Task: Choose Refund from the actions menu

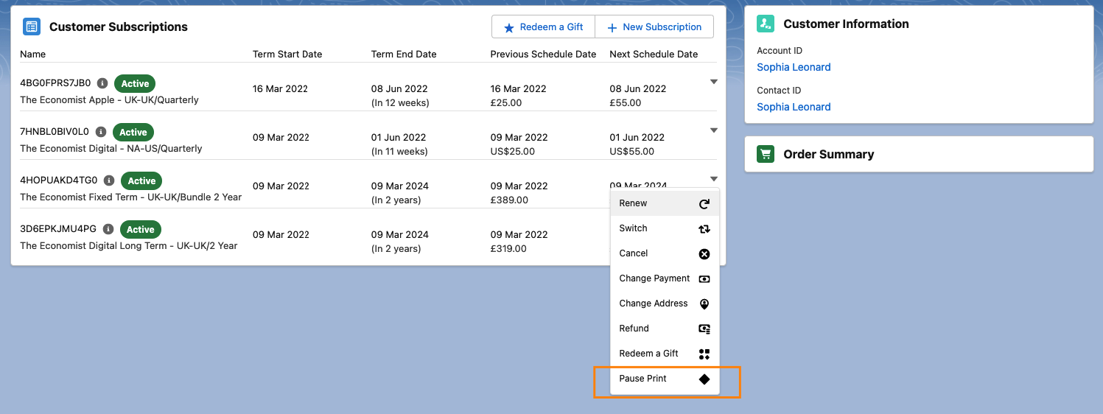Action: [665, 329]
